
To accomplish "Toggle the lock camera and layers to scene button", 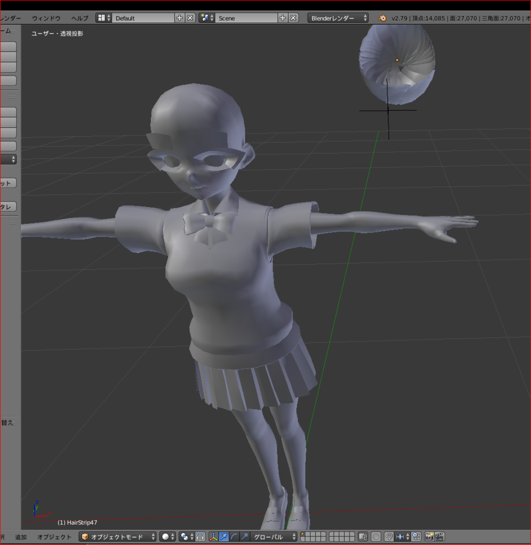I will tap(363, 537).
